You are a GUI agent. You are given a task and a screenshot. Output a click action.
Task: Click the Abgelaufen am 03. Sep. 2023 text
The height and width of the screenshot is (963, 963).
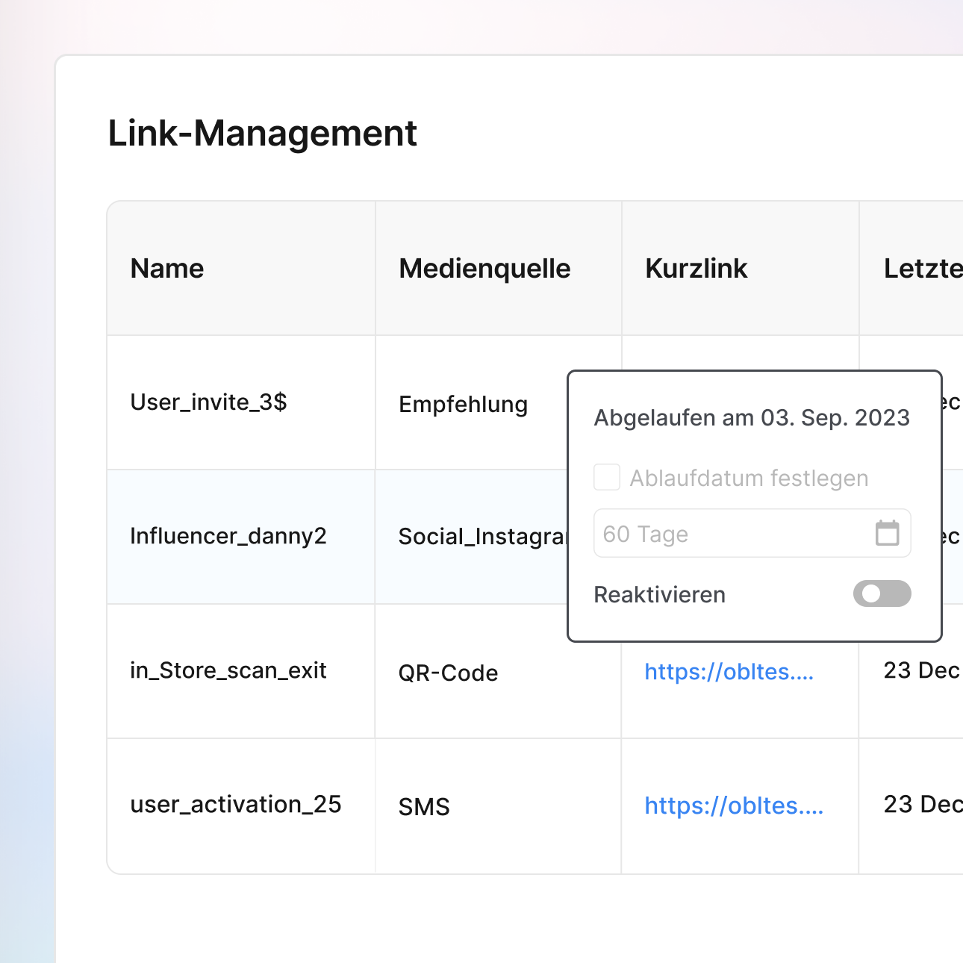(752, 418)
